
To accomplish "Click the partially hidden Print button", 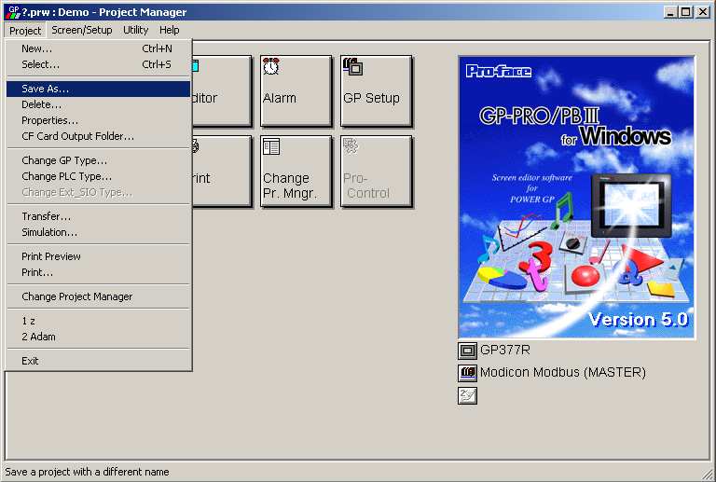I will [222, 172].
